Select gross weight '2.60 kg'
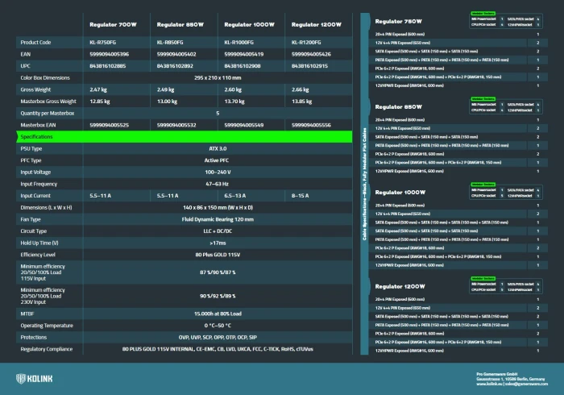Viewport: 564px width, 395px height. tap(233, 89)
